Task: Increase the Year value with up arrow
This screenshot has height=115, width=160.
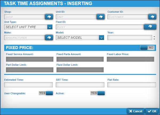Action: click(154, 36)
